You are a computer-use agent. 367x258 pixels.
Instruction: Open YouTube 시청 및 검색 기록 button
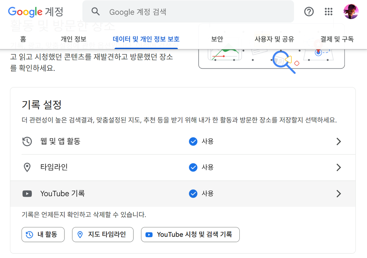pos(190,234)
